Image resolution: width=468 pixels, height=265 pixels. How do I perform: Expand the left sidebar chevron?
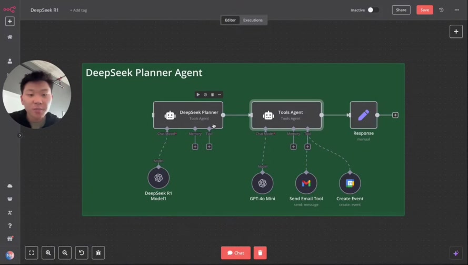(x=20, y=135)
